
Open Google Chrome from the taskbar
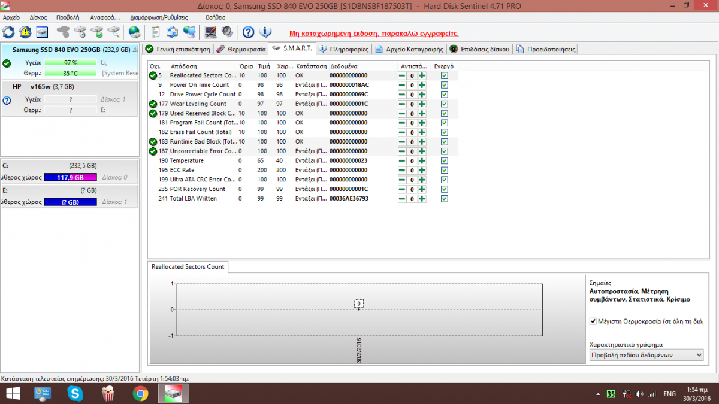[140, 394]
